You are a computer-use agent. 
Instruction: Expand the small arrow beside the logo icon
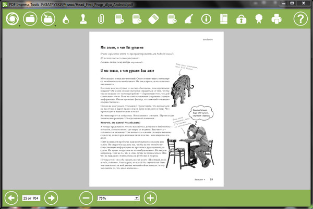20,25
